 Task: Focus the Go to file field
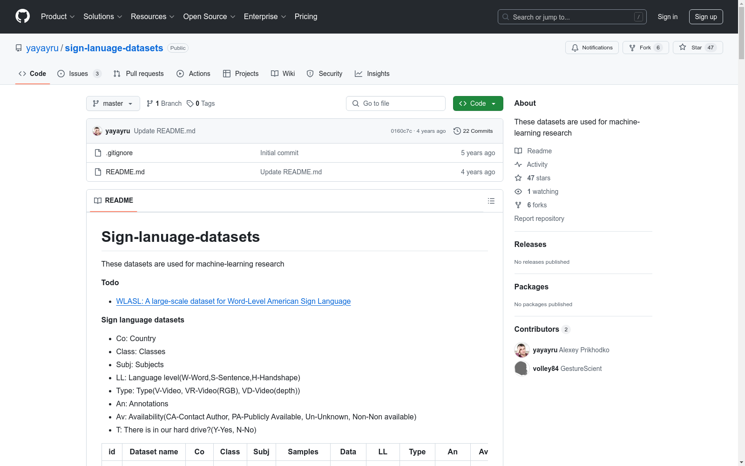tap(396, 103)
